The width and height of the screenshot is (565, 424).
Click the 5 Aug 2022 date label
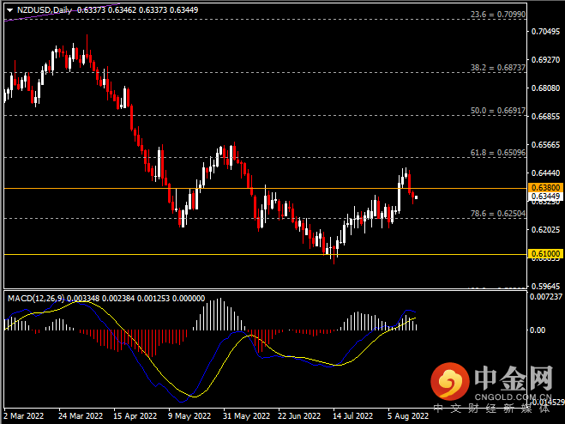pos(408,416)
